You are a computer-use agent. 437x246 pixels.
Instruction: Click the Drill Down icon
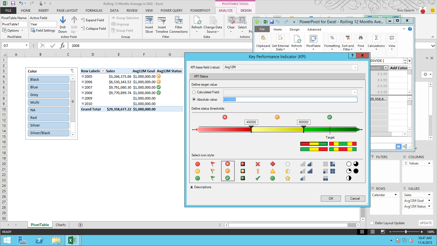click(63, 25)
